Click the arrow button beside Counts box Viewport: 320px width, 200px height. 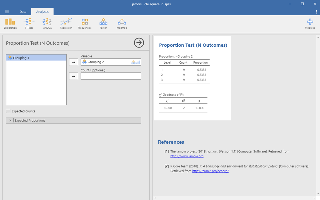coord(73,76)
